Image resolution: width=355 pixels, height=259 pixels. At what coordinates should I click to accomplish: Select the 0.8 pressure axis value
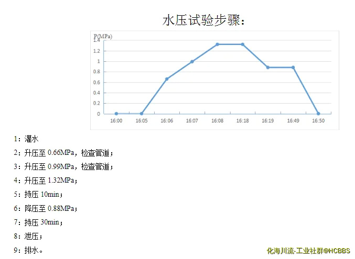(x=96, y=72)
